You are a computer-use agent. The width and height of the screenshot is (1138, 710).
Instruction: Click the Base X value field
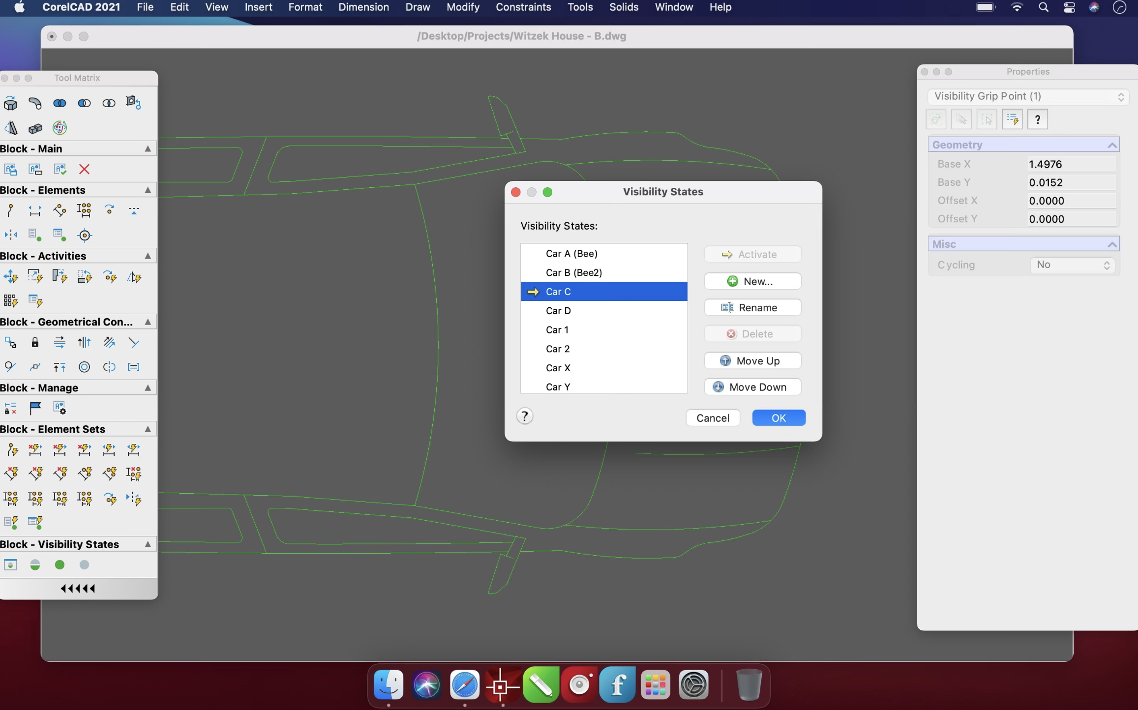pyautogui.click(x=1071, y=164)
